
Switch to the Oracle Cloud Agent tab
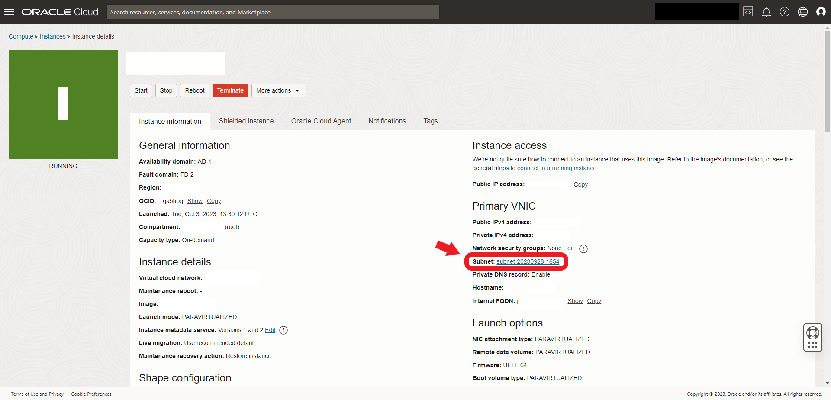pyautogui.click(x=321, y=121)
